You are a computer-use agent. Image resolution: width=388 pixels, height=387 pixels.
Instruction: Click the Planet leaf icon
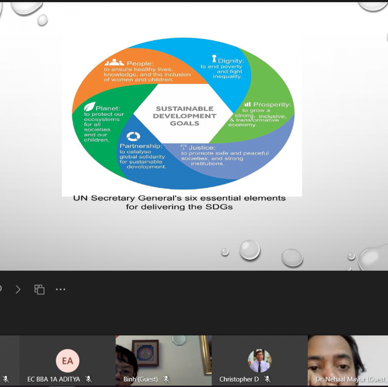point(90,107)
